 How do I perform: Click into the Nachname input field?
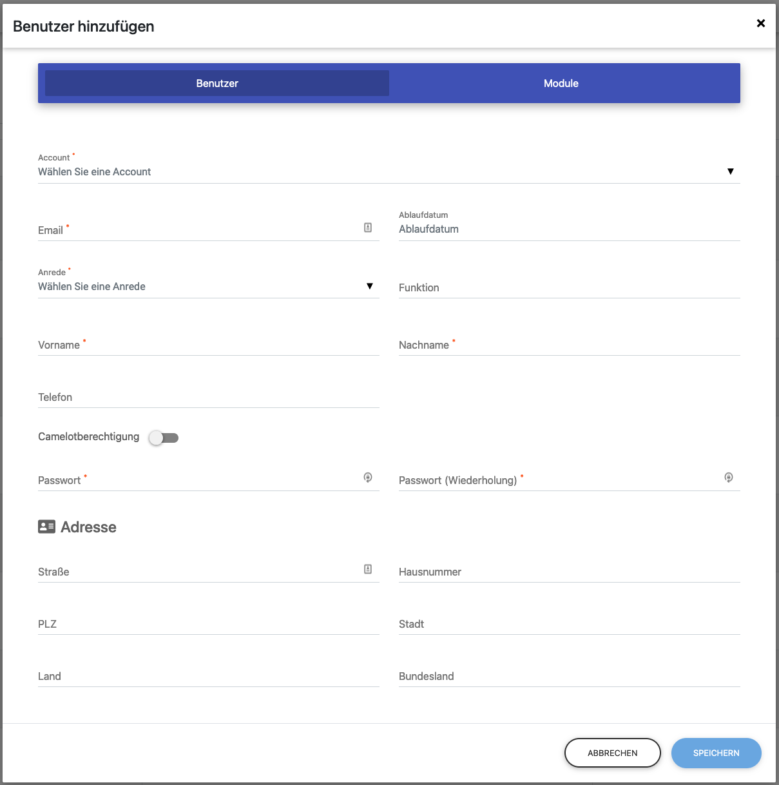click(569, 345)
